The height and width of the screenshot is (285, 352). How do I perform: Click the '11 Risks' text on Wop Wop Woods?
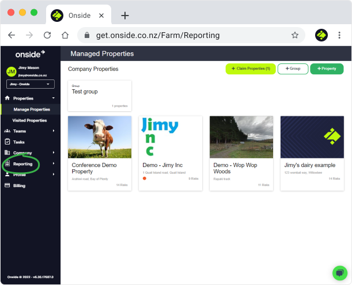[x=263, y=185]
